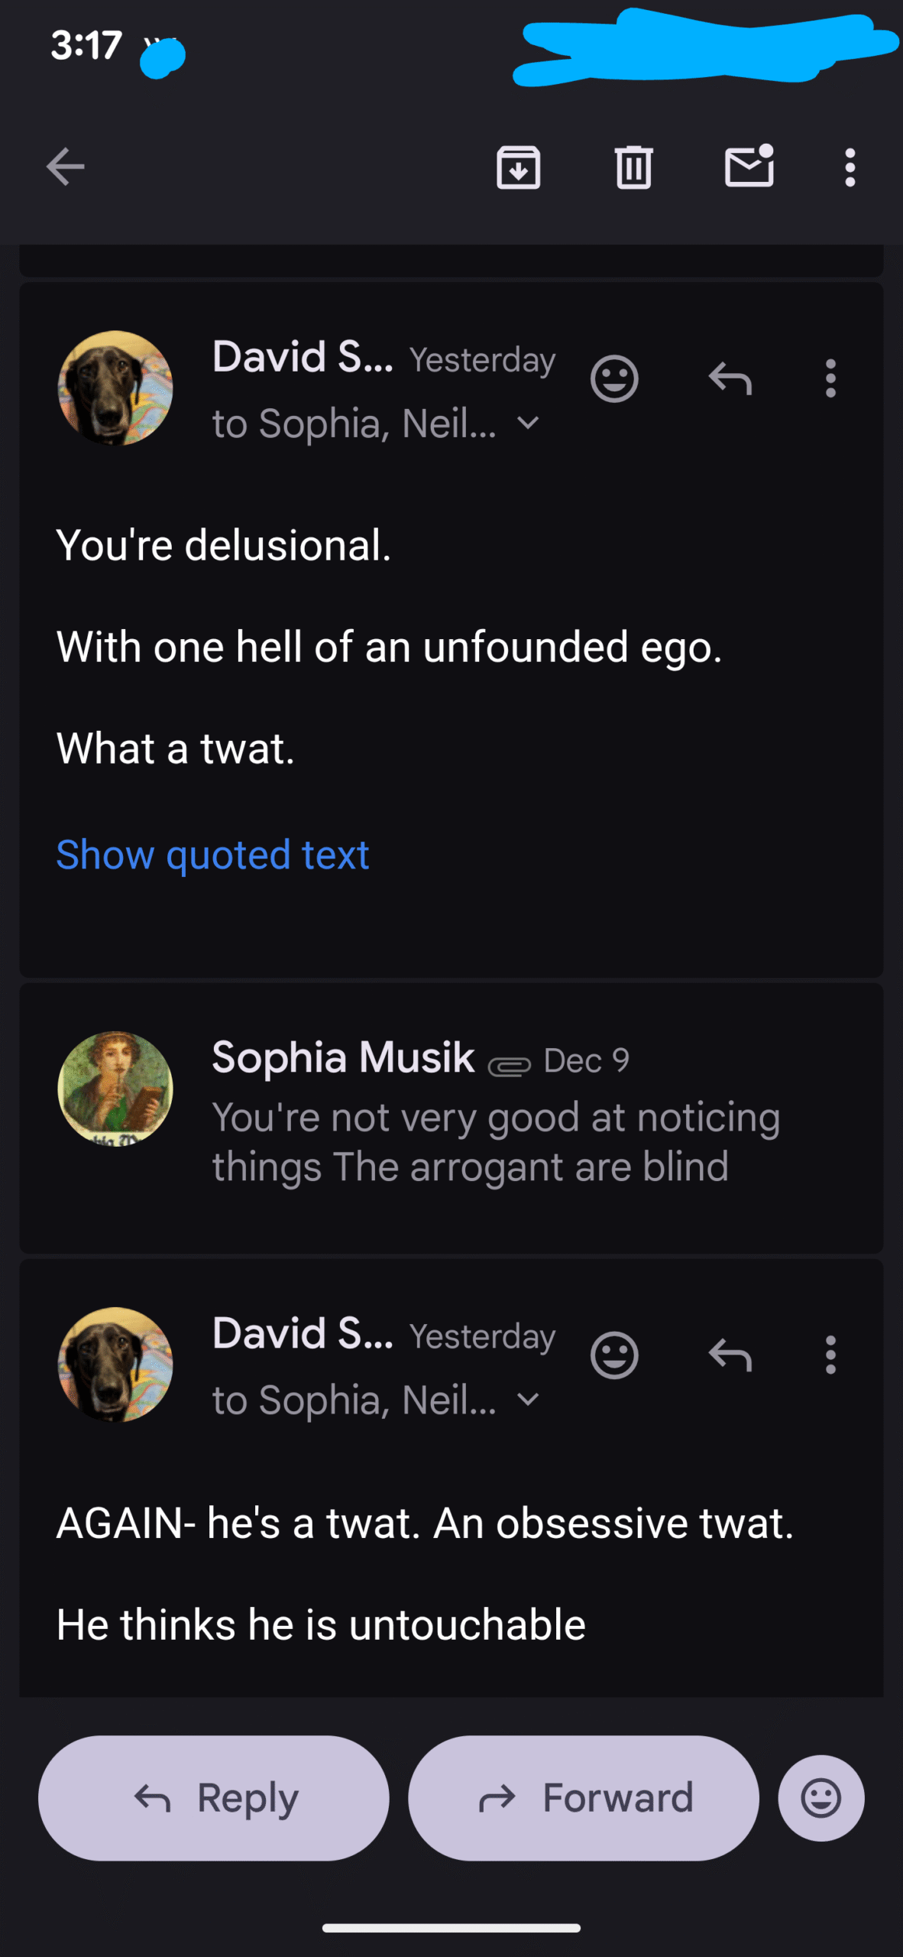This screenshot has width=903, height=1957.
Task: React with emoji to second David message
Action: coord(614,1355)
